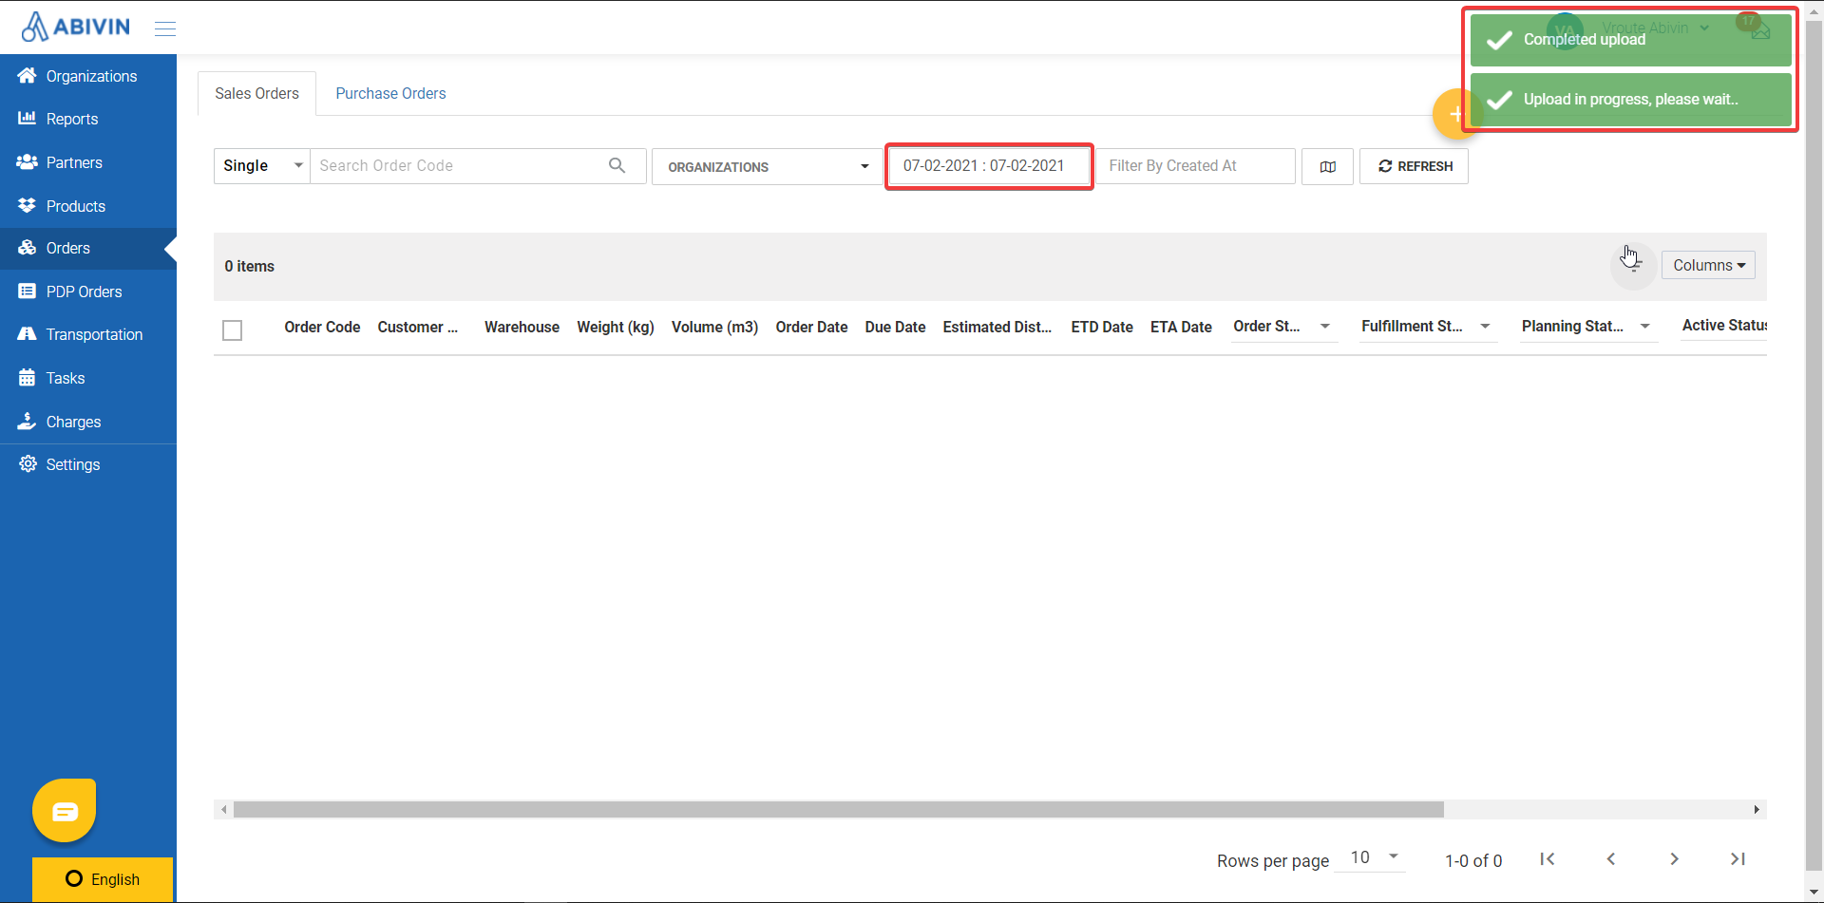Open the yellow chat widget

coord(65,811)
